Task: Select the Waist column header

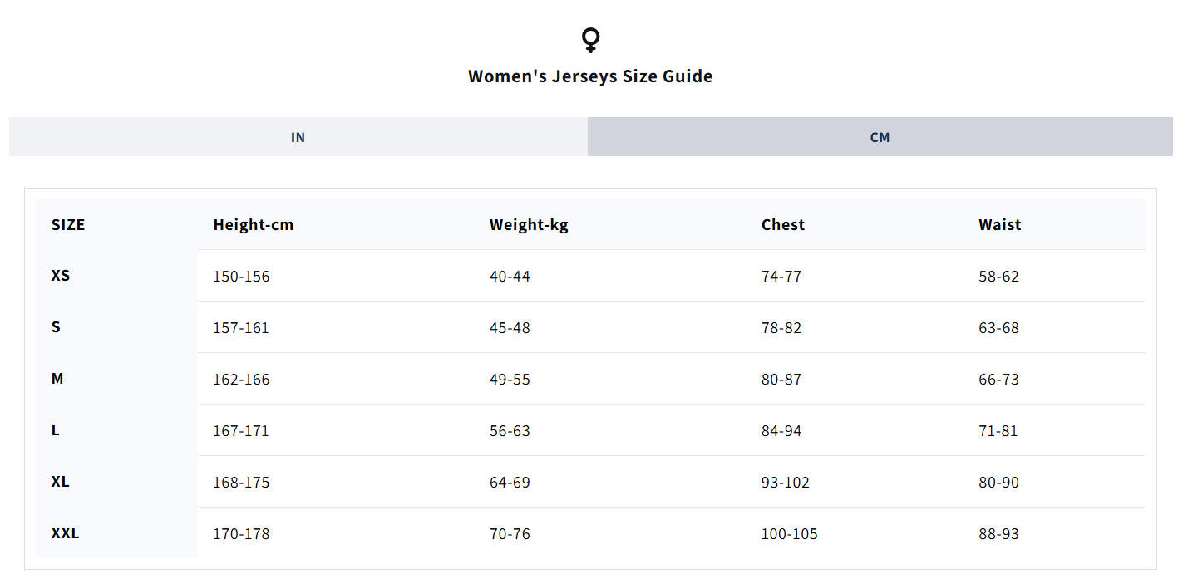Action: point(1000,225)
